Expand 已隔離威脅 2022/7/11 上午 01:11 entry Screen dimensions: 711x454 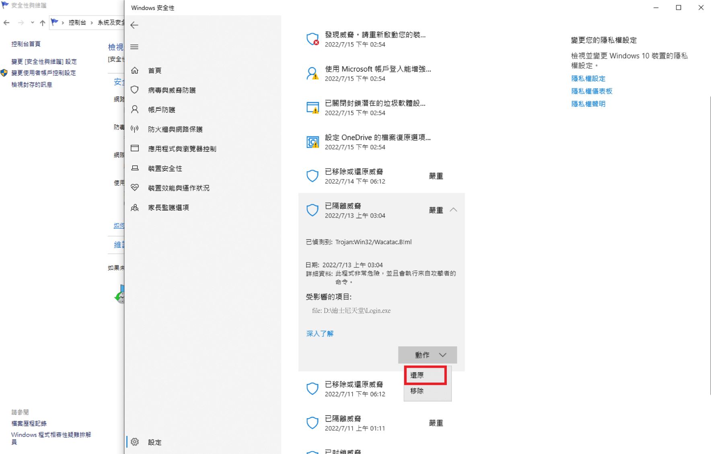[x=381, y=423]
